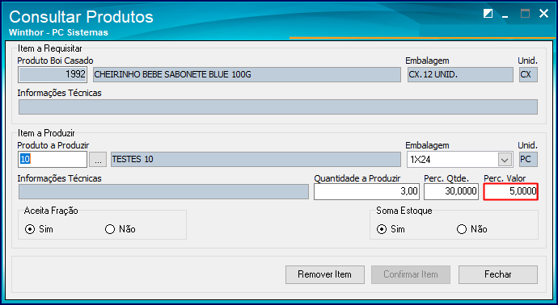Click the CX unit field
The width and height of the screenshot is (558, 305).
pos(528,74)
